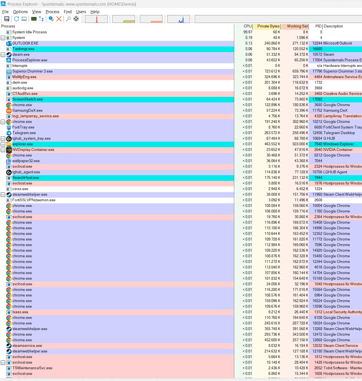Select the logi_lamparray_service.exe row
Image resolution: width=362 pixels, height=381 pixels.
(x=181, y=116)
